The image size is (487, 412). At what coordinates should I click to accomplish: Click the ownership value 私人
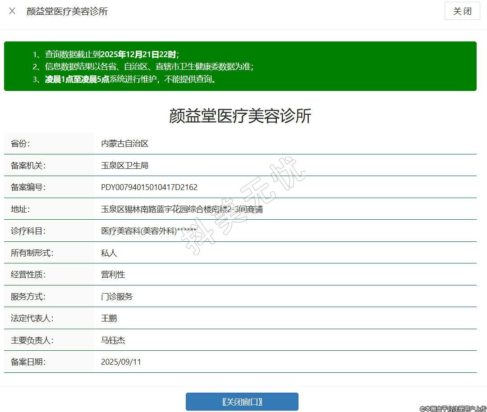(109, 253)
